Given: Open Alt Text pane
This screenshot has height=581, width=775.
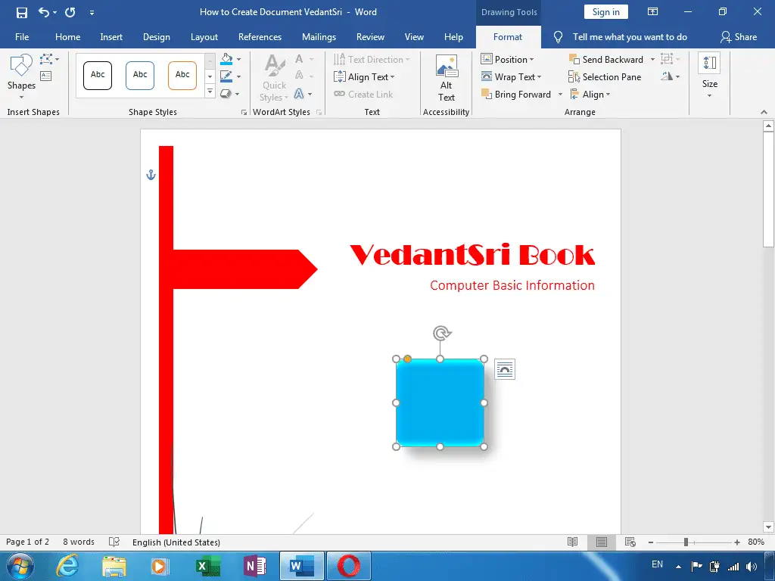Looking at the screenshot, I should pos(447,78).
